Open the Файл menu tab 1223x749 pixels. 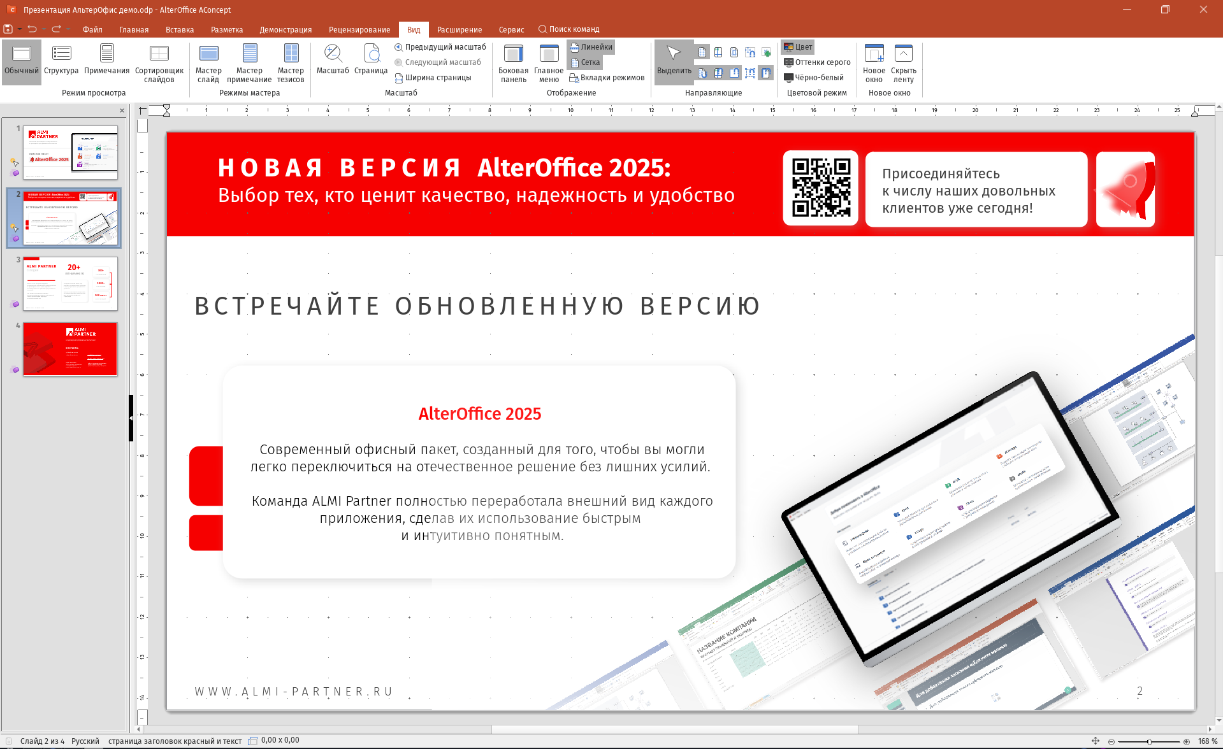(x=92, y=29)
